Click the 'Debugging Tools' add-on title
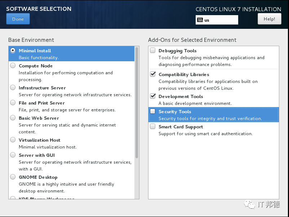The width and height of the screenshot is (289, 217). point(178,51)
